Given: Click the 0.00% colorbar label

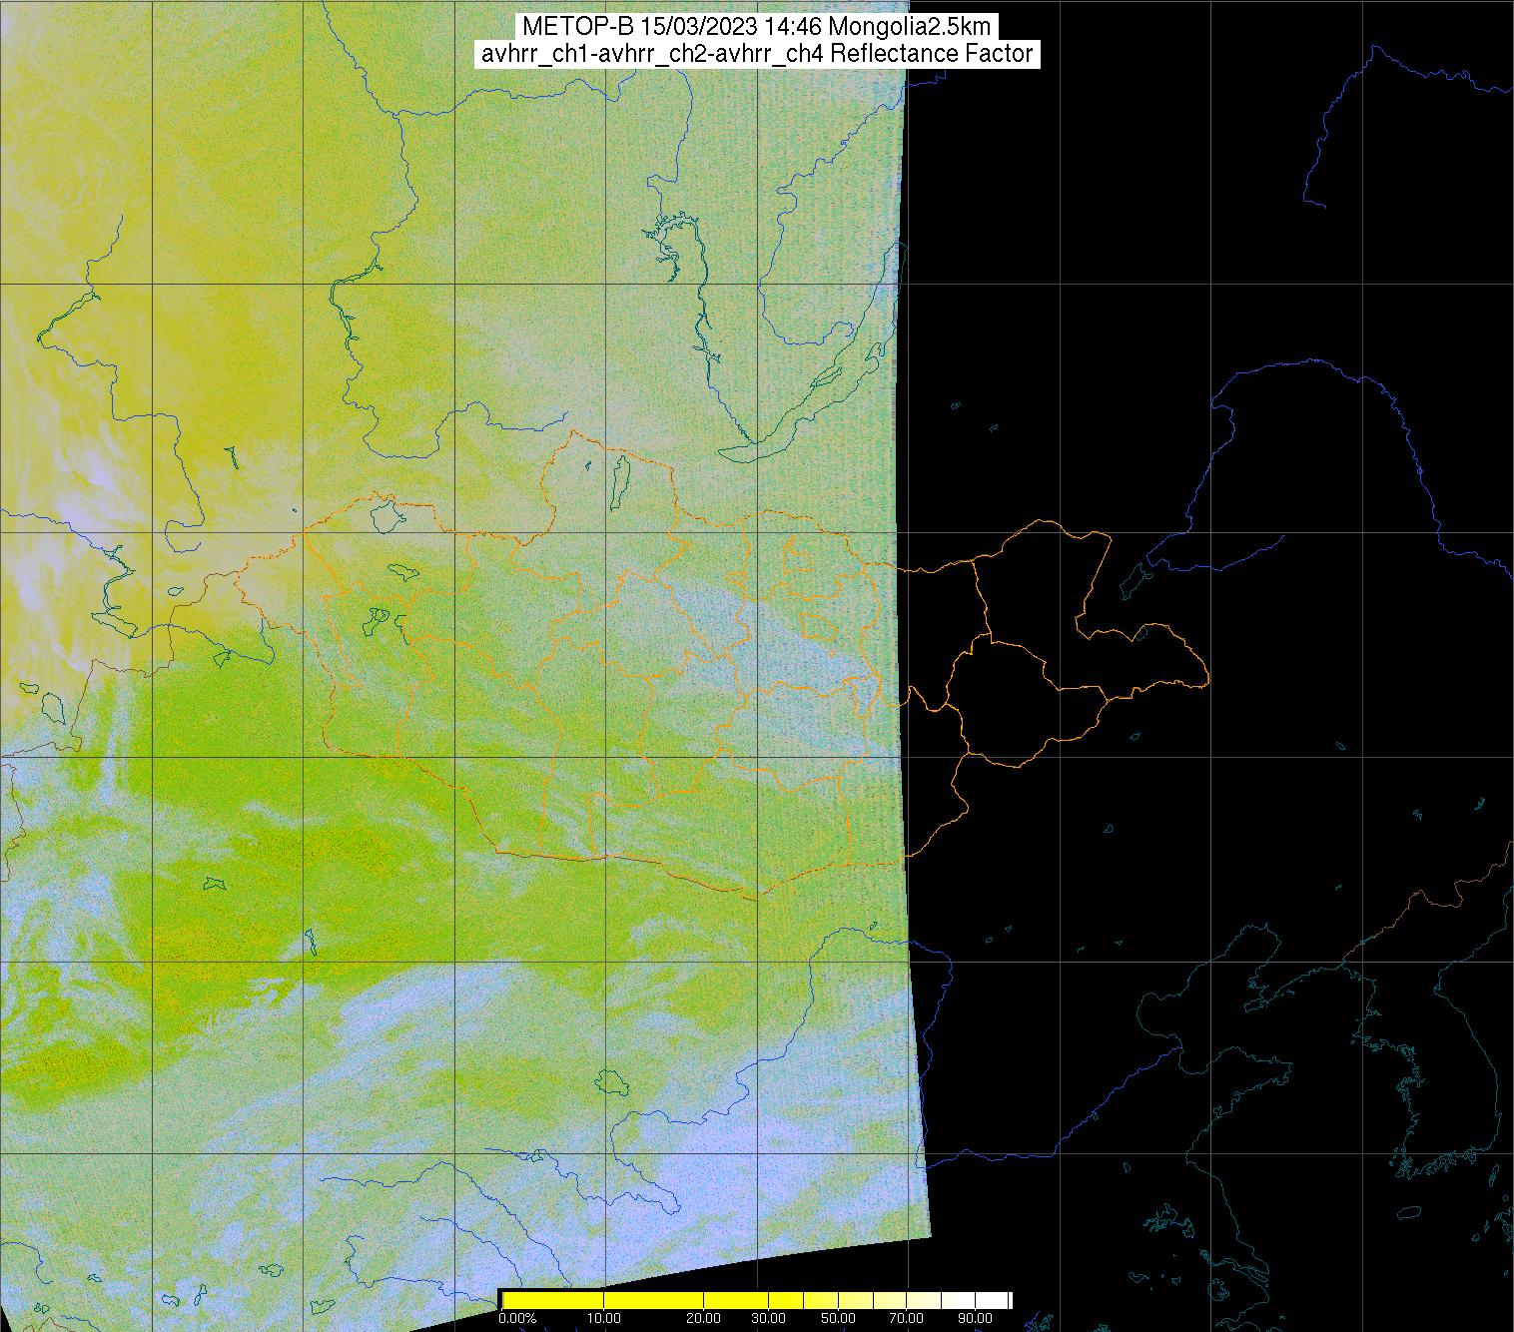Looking at the screenshot, I should click(517, 1319).
